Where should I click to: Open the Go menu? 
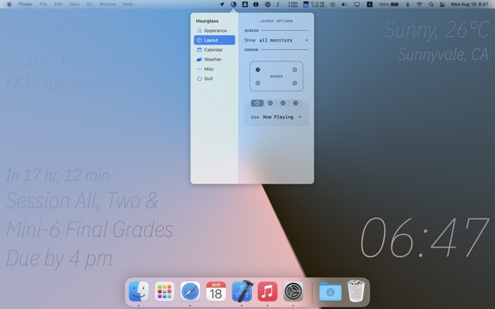click(x=89, y=5)
